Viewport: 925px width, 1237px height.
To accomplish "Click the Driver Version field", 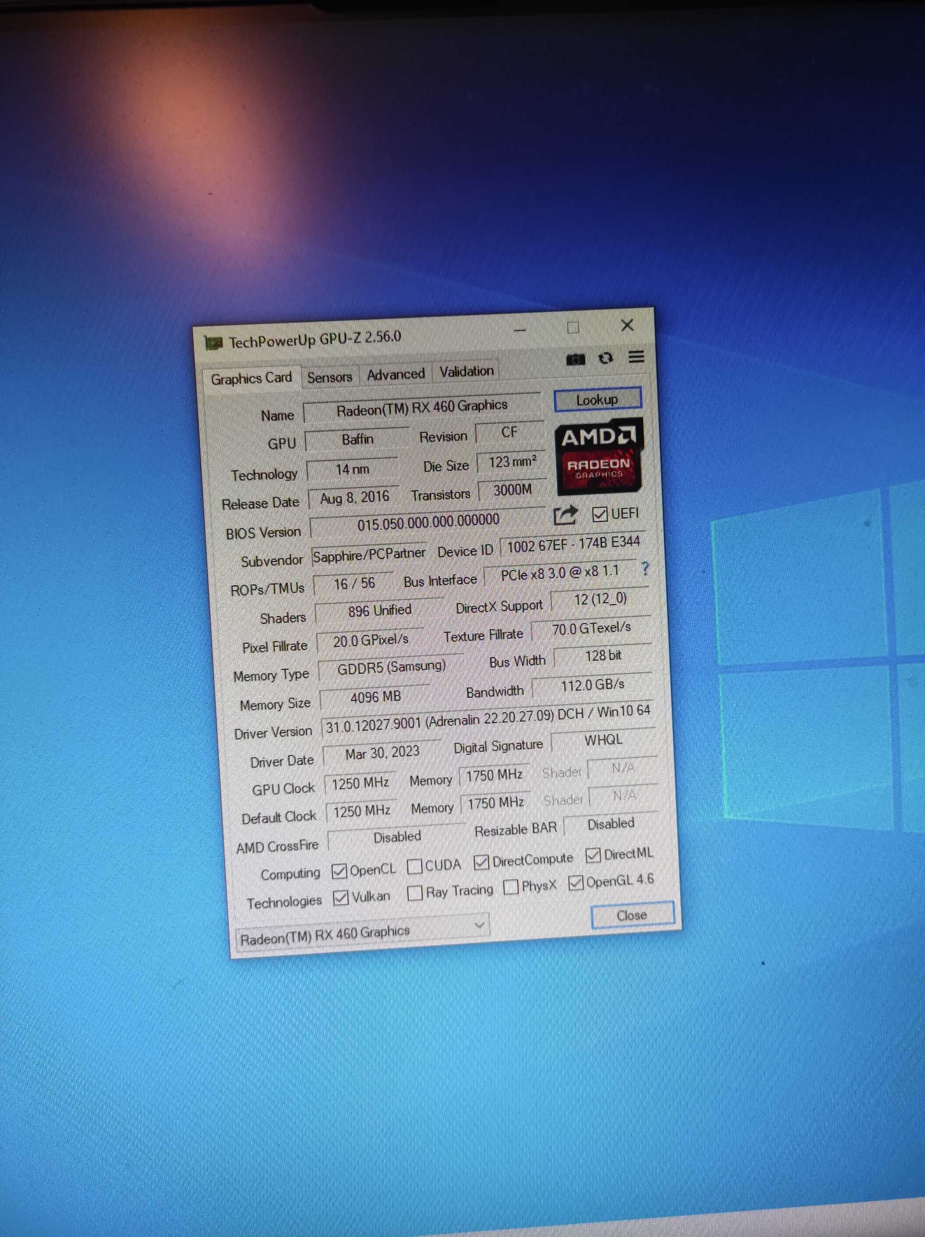I will (x=488, y=718).
